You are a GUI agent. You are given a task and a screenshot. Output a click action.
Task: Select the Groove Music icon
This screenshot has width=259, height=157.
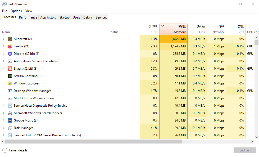coord(10,120)
